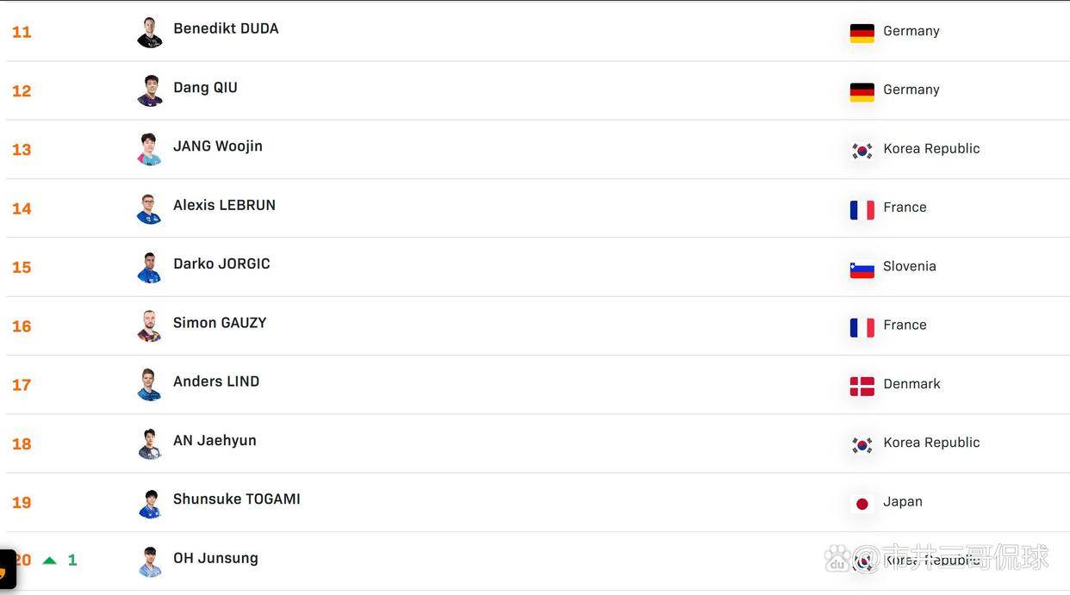Click the Korea flag in JANG Woojin row
1070x595 pixels.
pyautogui.click(x=862, y=151)
